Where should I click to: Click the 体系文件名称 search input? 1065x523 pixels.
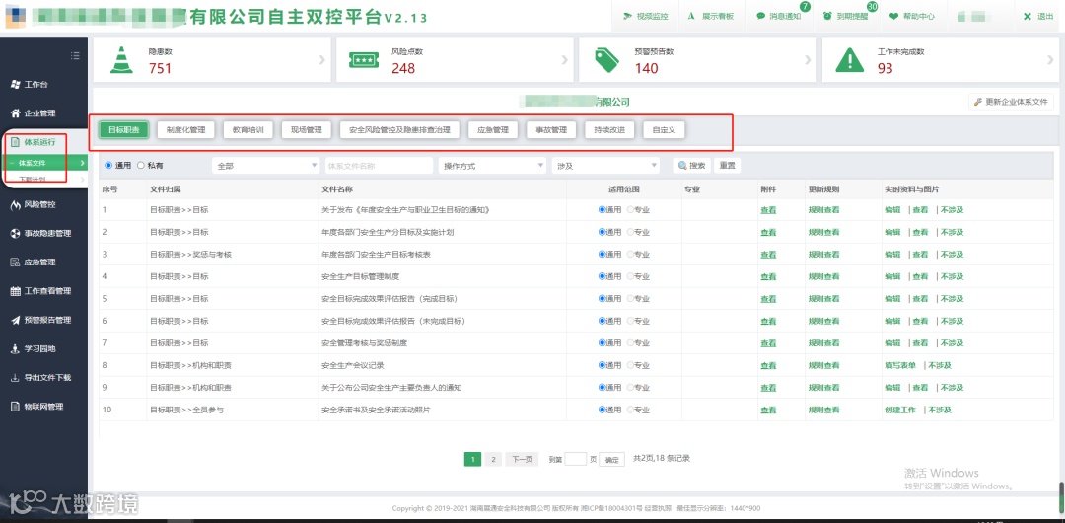click(x=379, y=165)
